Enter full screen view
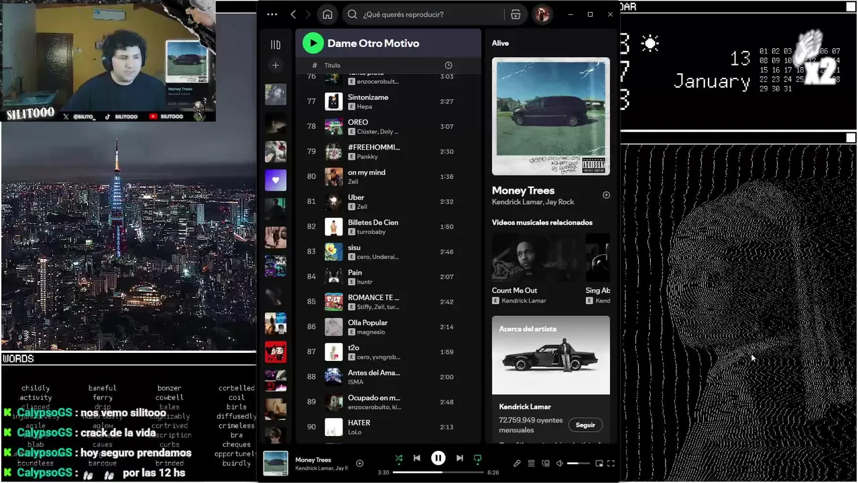Screen dimensions: 858x483 (611, 463)
